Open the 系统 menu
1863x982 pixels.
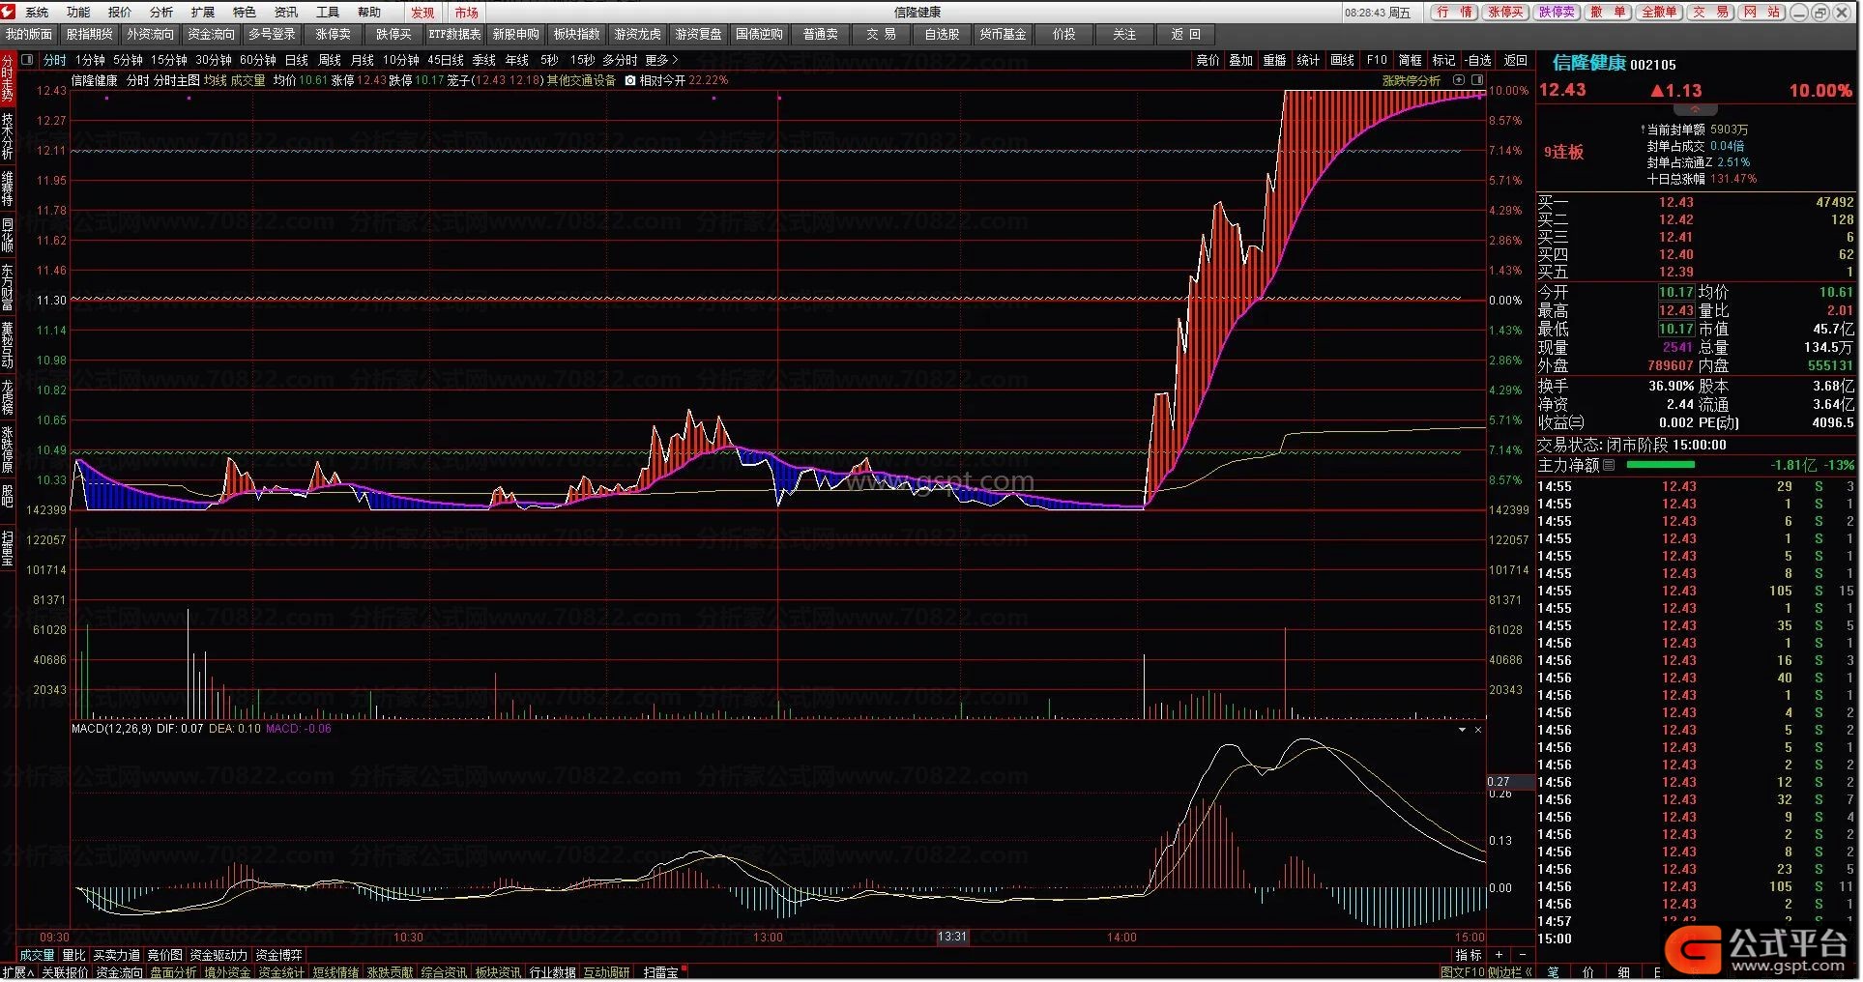[x=37, y=13]
